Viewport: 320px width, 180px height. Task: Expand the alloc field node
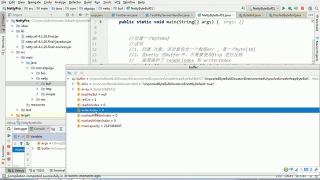[73, 84]
